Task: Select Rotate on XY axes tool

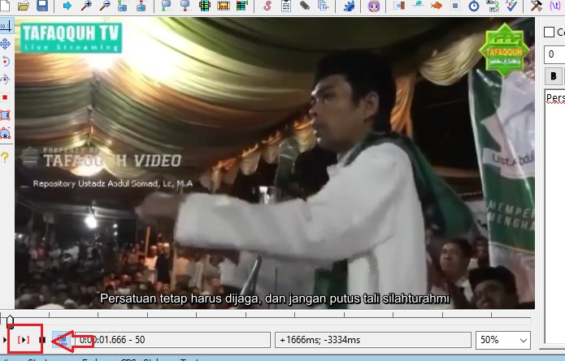Action: point(6,80)
